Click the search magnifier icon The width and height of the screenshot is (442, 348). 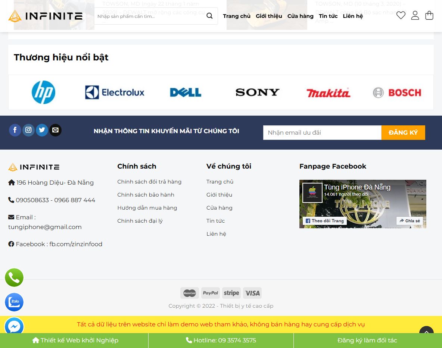(x=209, y=16)
